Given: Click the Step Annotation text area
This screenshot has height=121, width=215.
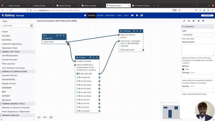Looking at the screenshot, I should 198,50.
